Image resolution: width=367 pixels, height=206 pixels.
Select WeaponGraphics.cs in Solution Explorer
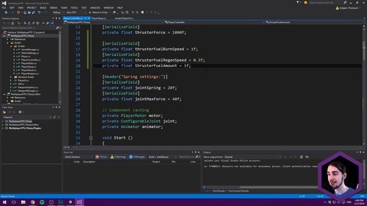tap(28, 88)
